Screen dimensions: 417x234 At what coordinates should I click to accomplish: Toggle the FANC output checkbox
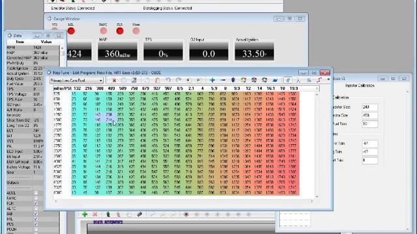coord(36,198)
